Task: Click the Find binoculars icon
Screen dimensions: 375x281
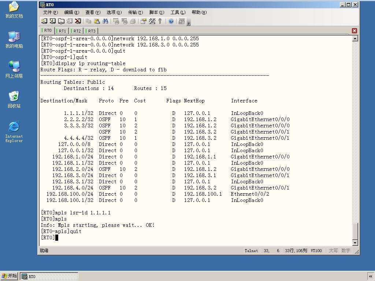Action: tap(105, 21)
